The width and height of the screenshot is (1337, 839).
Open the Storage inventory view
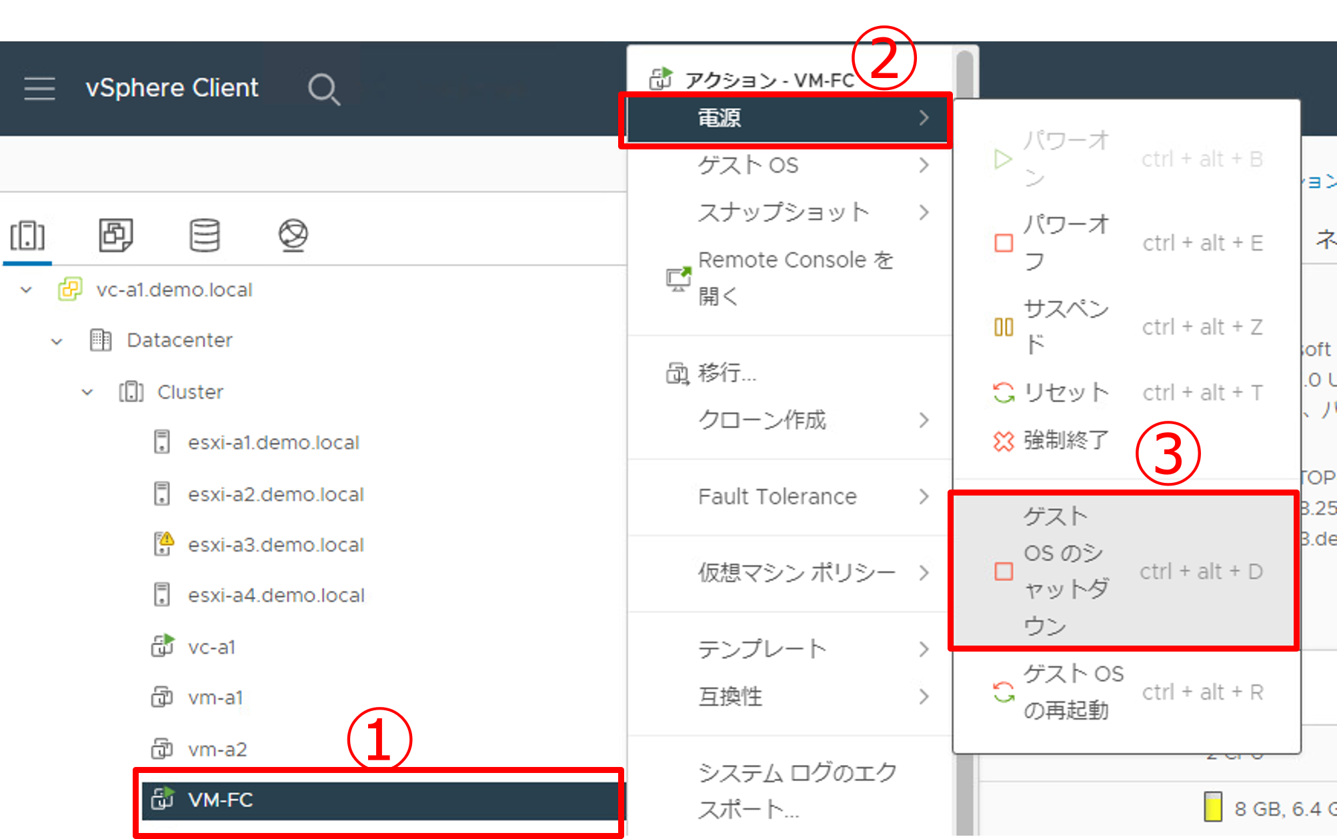click(204, 235)
